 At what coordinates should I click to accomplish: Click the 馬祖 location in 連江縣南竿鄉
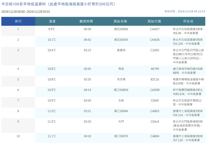(188, 71)
